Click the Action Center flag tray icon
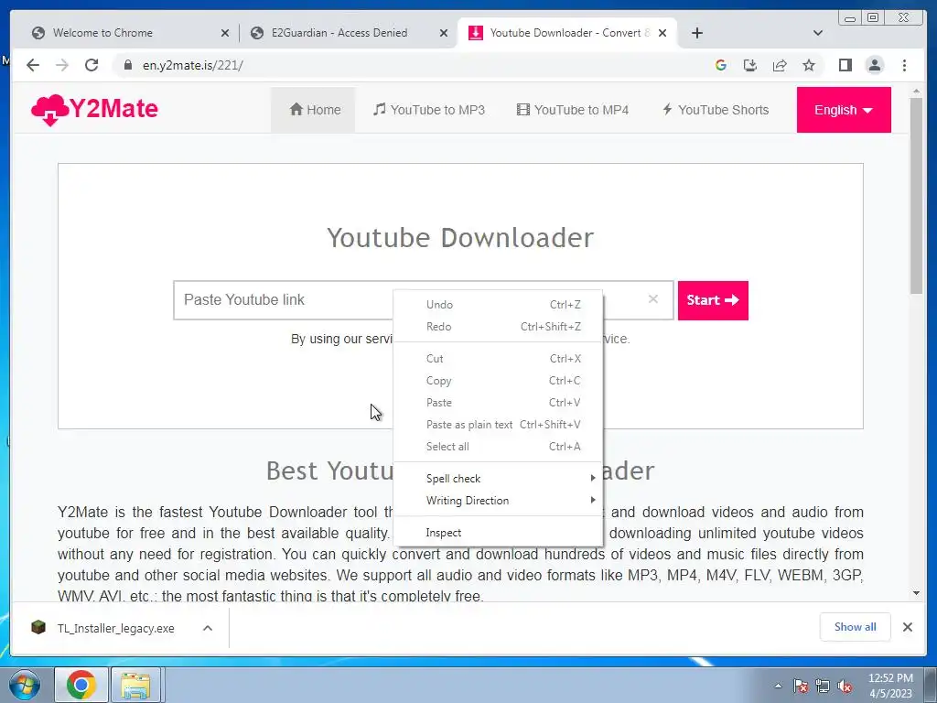The width and height of the screenshot is (937, 703). coord(801,687)
